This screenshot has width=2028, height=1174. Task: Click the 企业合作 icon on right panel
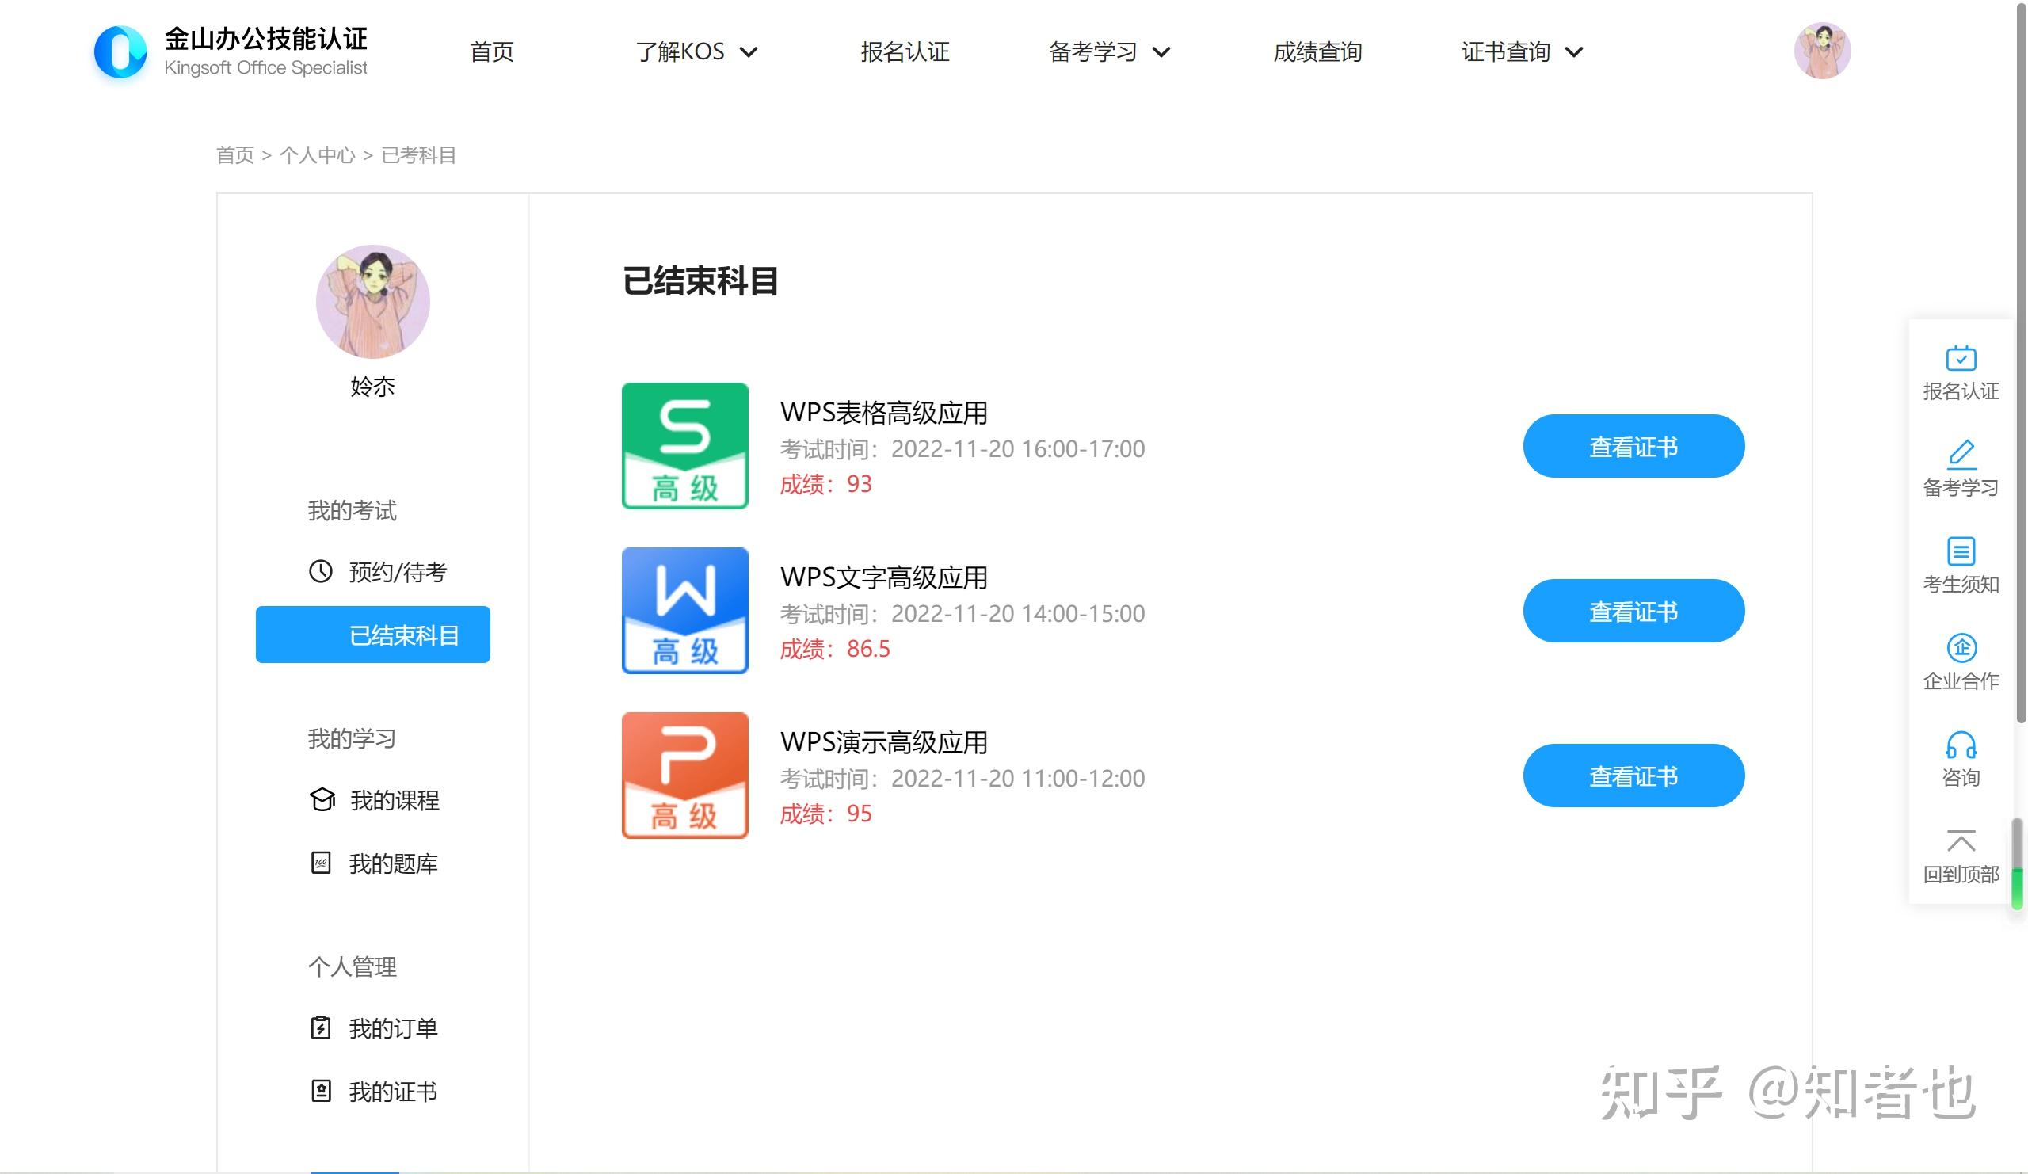point(1961,661)
